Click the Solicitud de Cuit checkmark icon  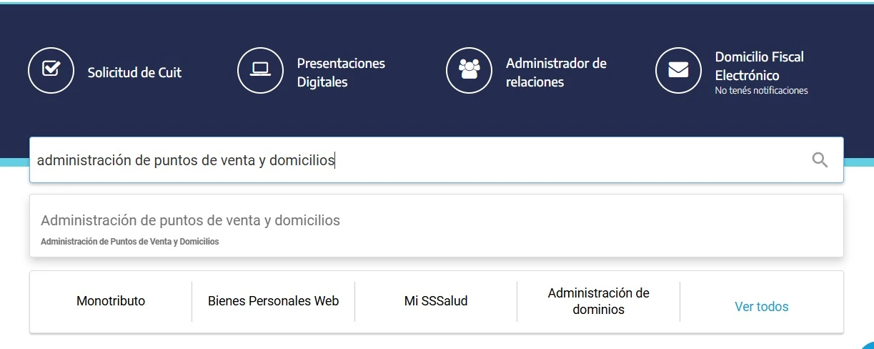pos(51,70)
